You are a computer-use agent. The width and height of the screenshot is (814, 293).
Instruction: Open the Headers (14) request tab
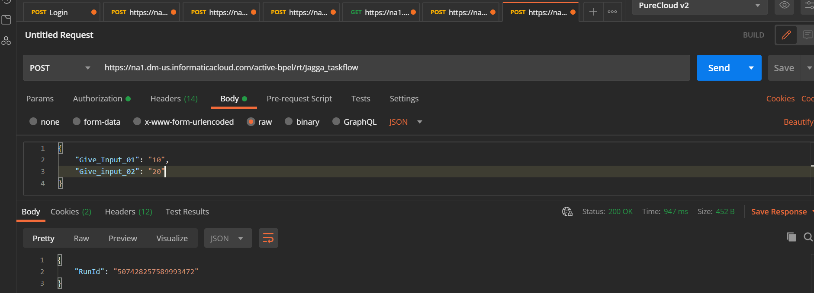[174, 99]
